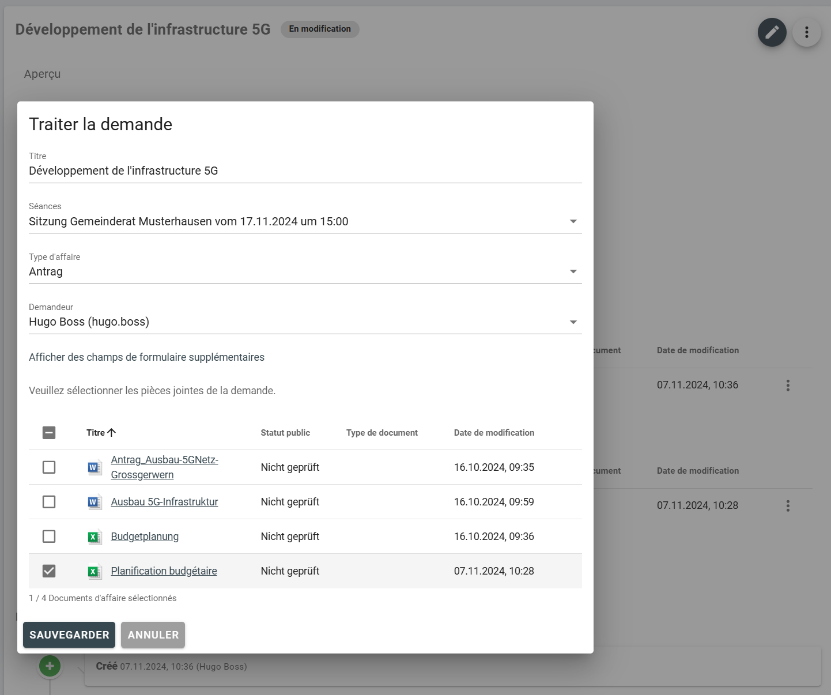Open row options for 07.11.2024, 10:28 entry
The image size is (831, 695).
tap(788, 506)
